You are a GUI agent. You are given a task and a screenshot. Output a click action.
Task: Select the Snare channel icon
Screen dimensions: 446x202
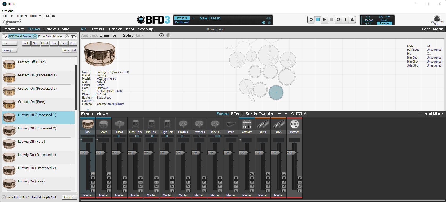click(x=104, y=124)
